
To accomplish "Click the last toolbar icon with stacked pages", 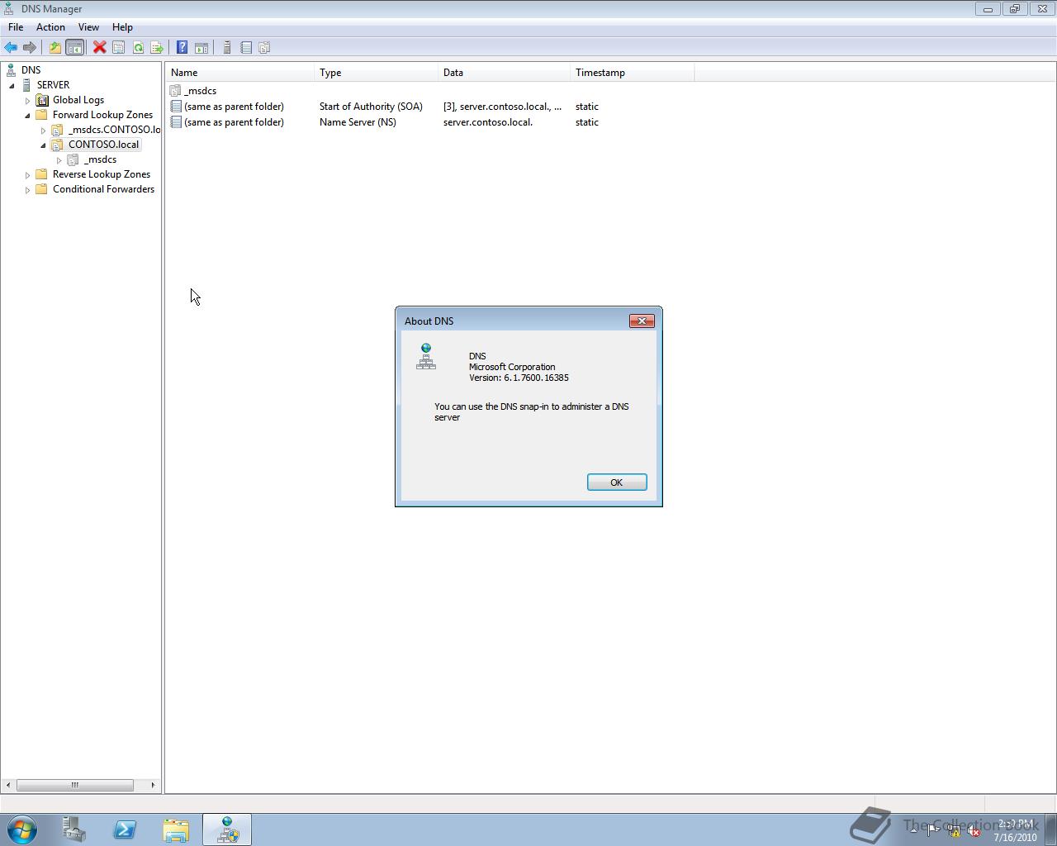I will tap(265, 48).
